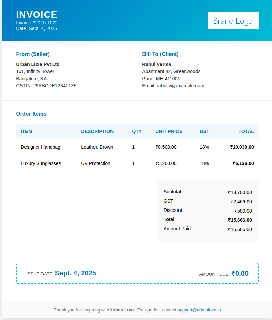Click the From (Seller) section heading

(x=33, y=54)
